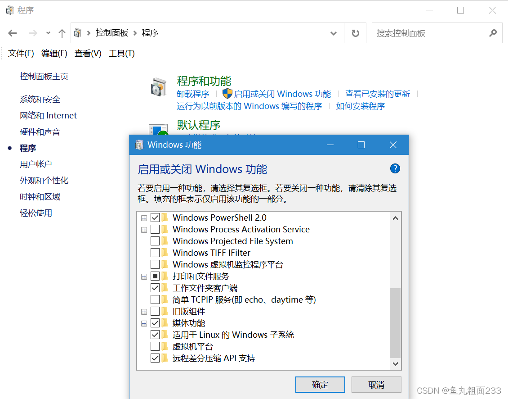Expand 打印和文件服务 tree node
This screenshot has width=508, height=399.
coord(144,277)
